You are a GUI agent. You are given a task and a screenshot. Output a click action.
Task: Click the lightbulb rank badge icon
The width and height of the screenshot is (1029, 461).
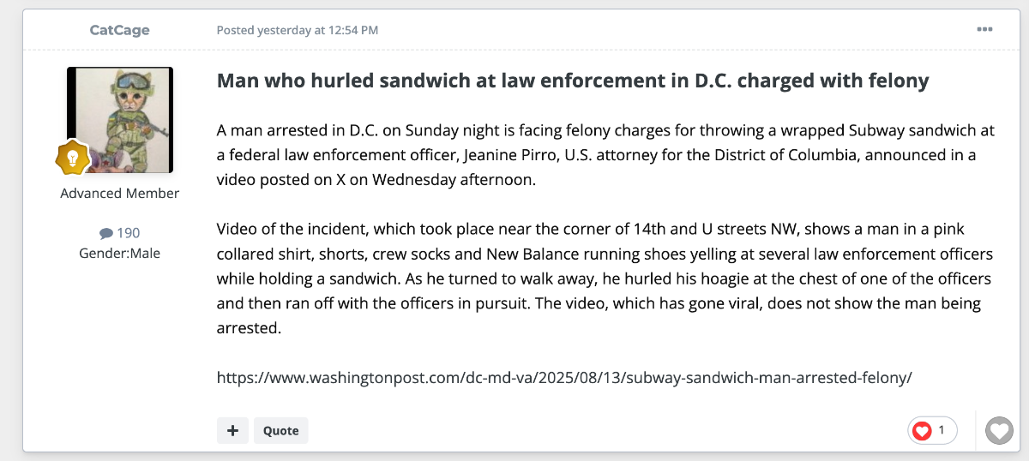[73, 158]
